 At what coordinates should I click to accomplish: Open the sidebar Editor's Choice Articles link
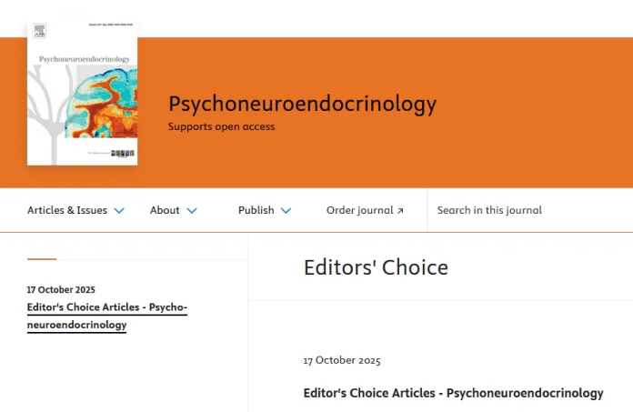(x=107, y=316)
